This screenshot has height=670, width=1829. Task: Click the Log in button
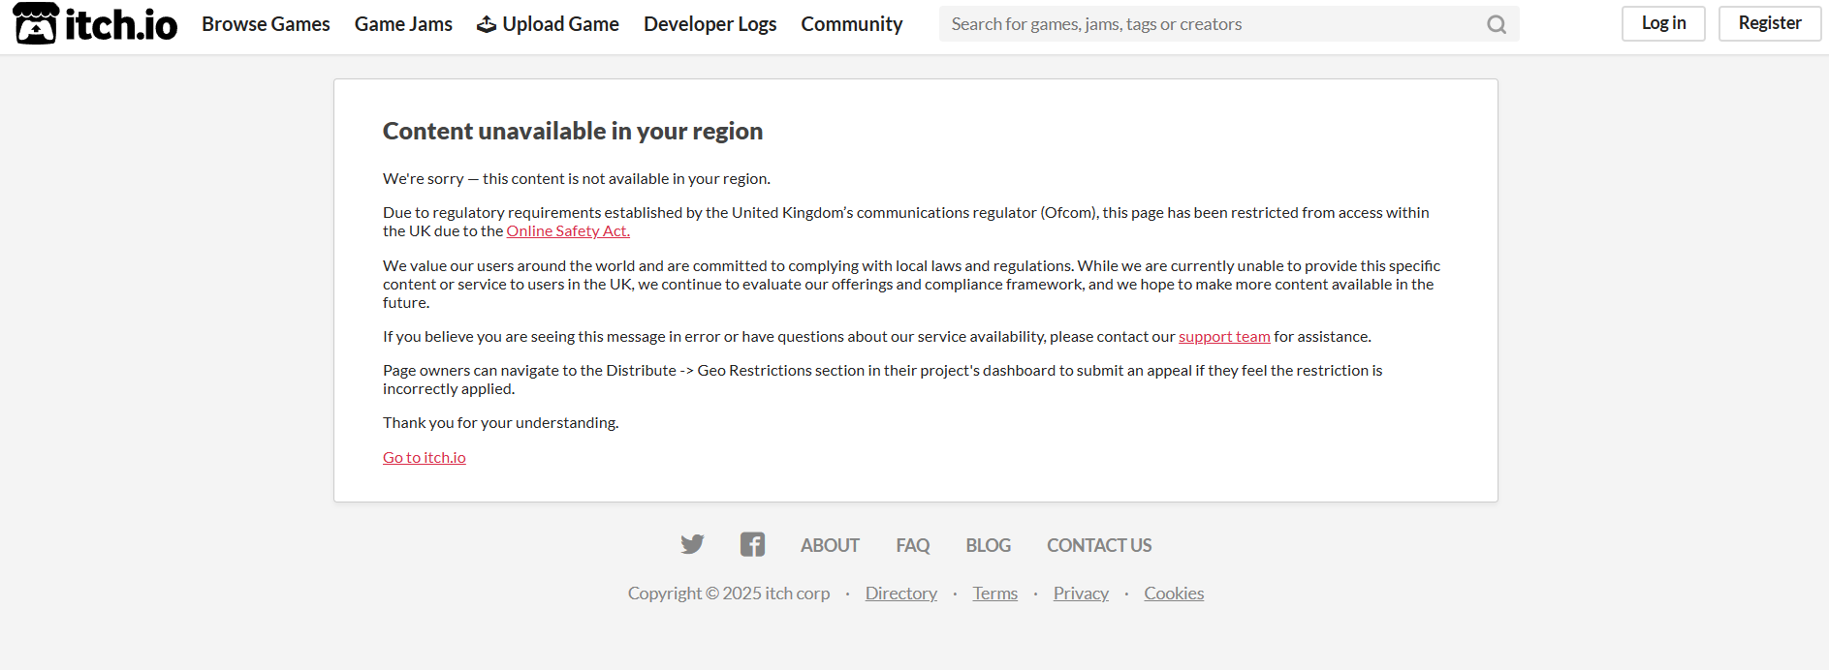point(1663,23)
